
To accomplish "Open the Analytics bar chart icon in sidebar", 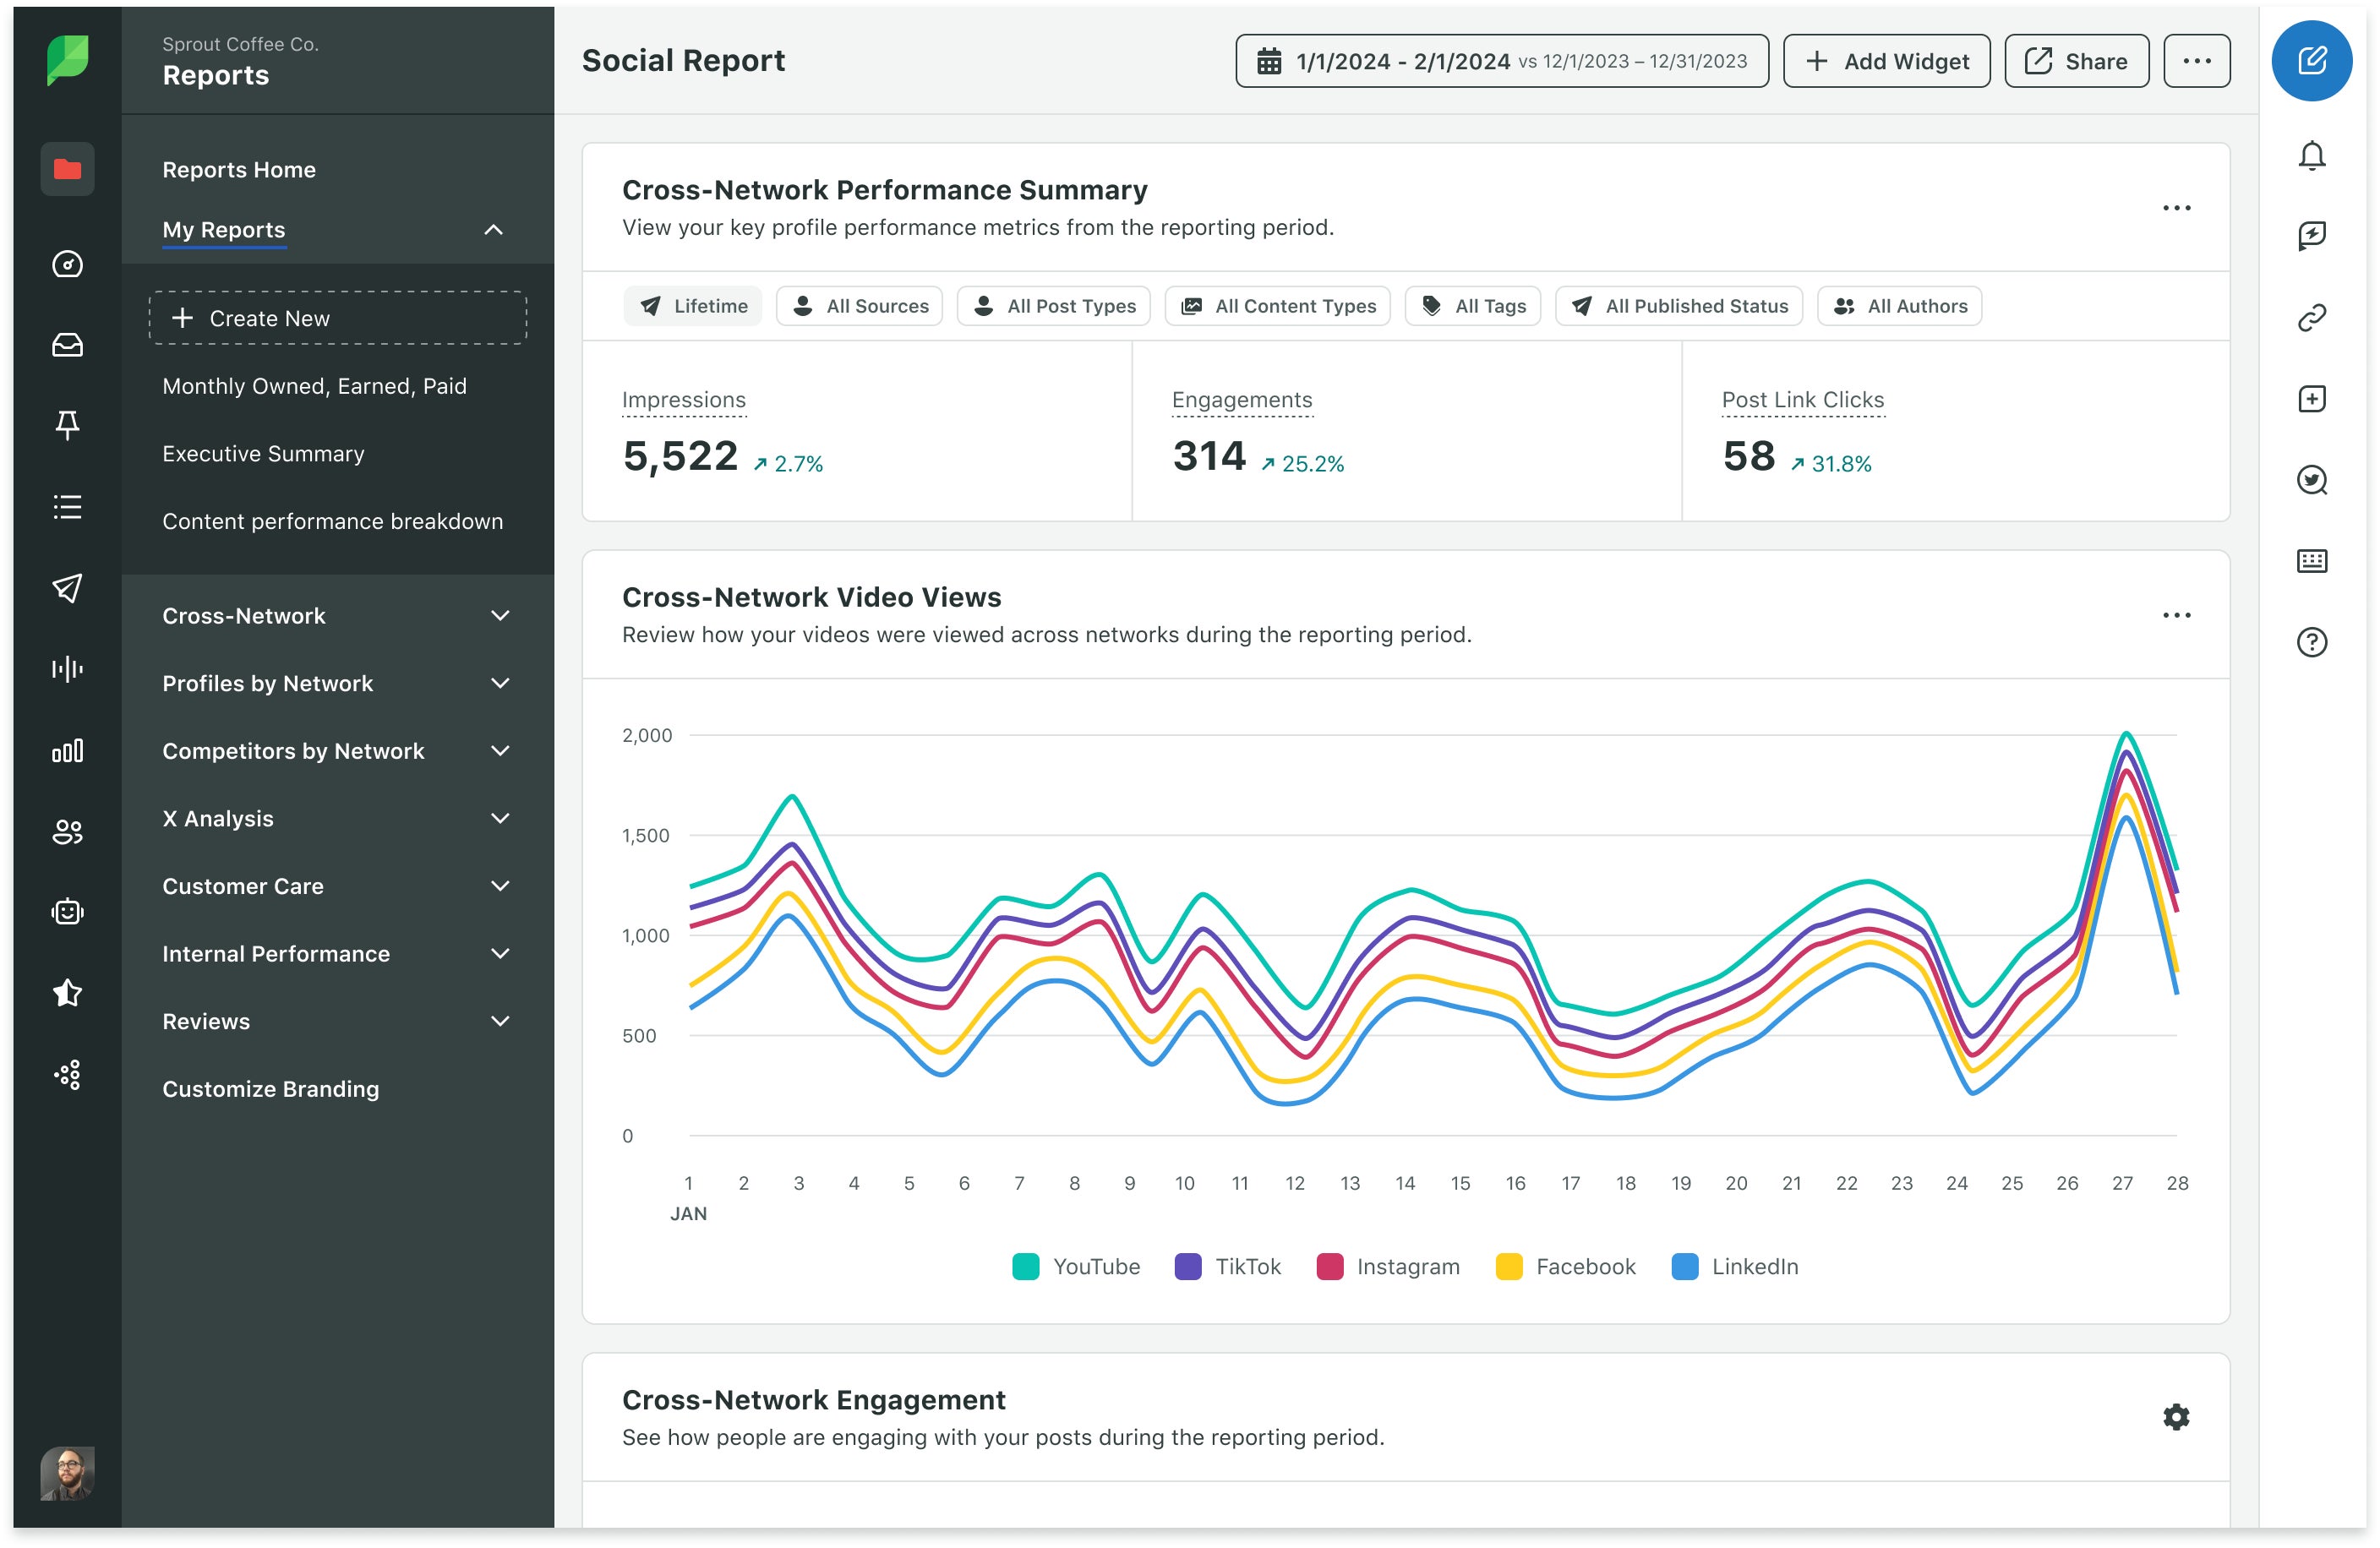I will 66,750.
